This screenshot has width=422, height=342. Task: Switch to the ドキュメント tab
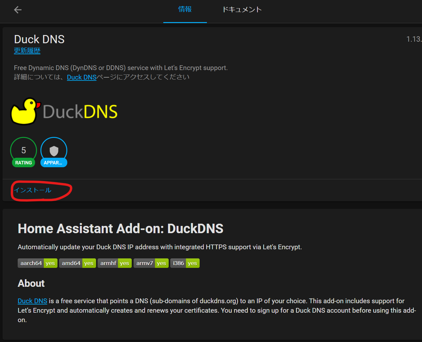tap(242, 9)
